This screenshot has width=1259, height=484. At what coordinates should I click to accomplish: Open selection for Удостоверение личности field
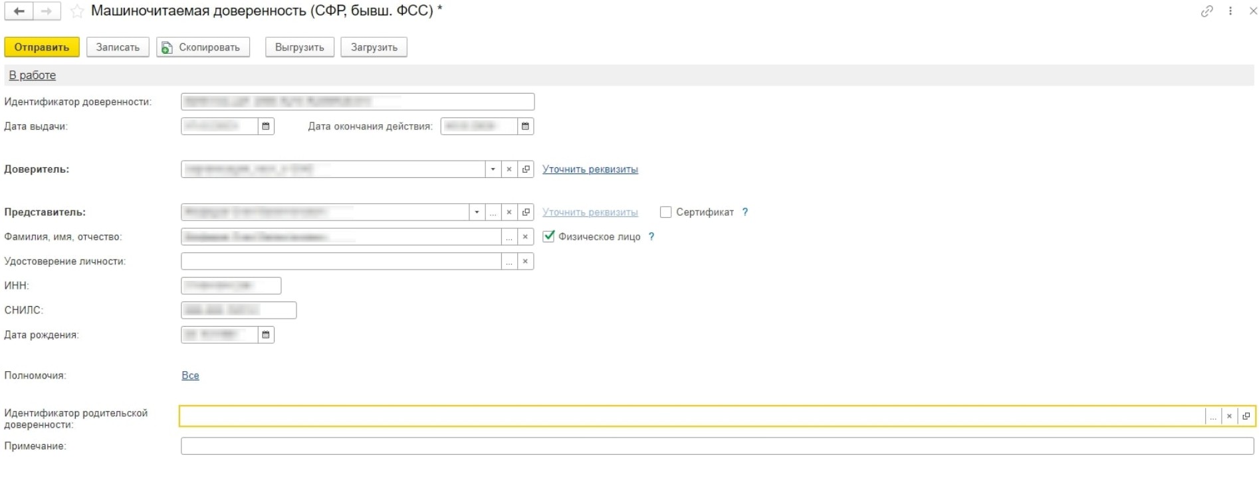(x=509, y=262)
